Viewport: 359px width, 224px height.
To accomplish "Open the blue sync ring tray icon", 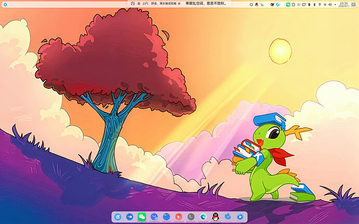I will (278, 5).
